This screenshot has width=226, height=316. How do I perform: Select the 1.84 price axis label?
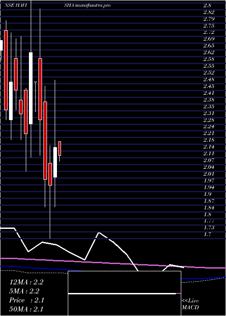[x=209, y=208]
